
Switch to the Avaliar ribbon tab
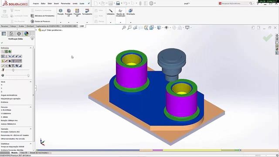[x=21, y=26]
